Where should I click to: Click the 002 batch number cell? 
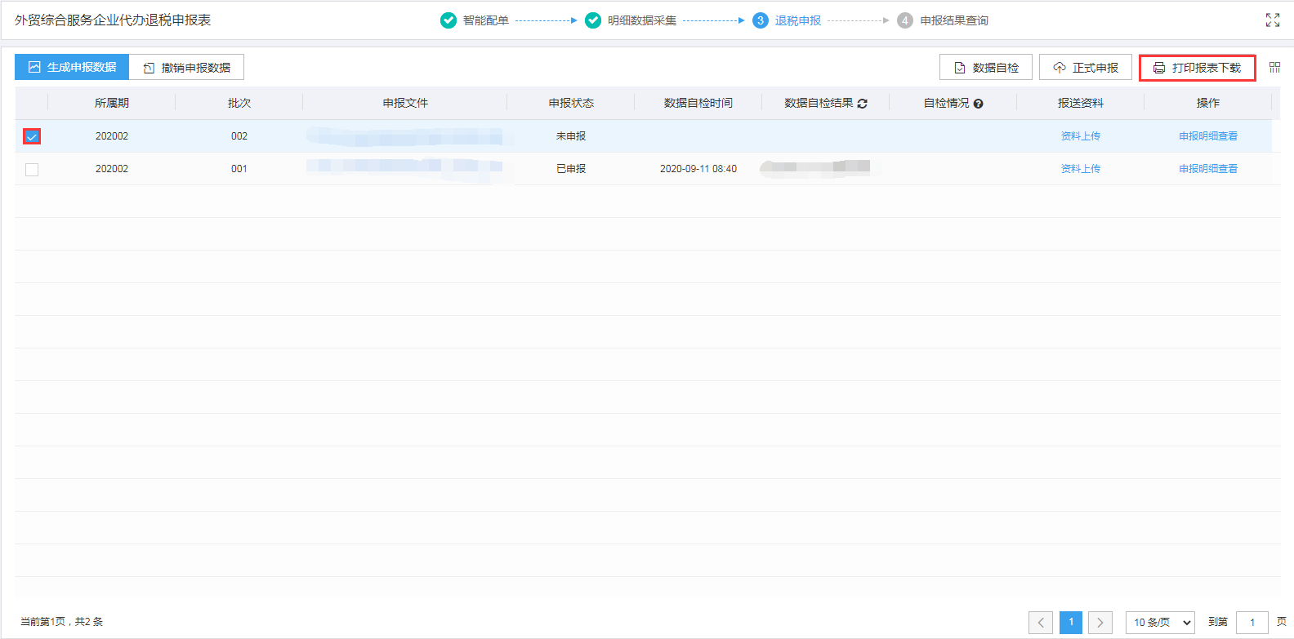pos(239,136)
